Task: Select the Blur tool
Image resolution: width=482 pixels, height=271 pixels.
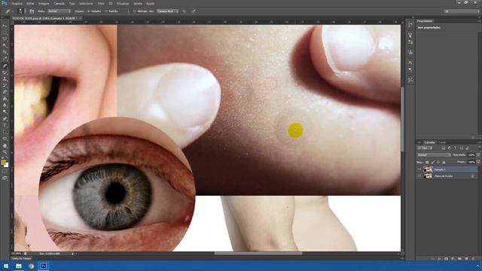Action: coord(5,105)
